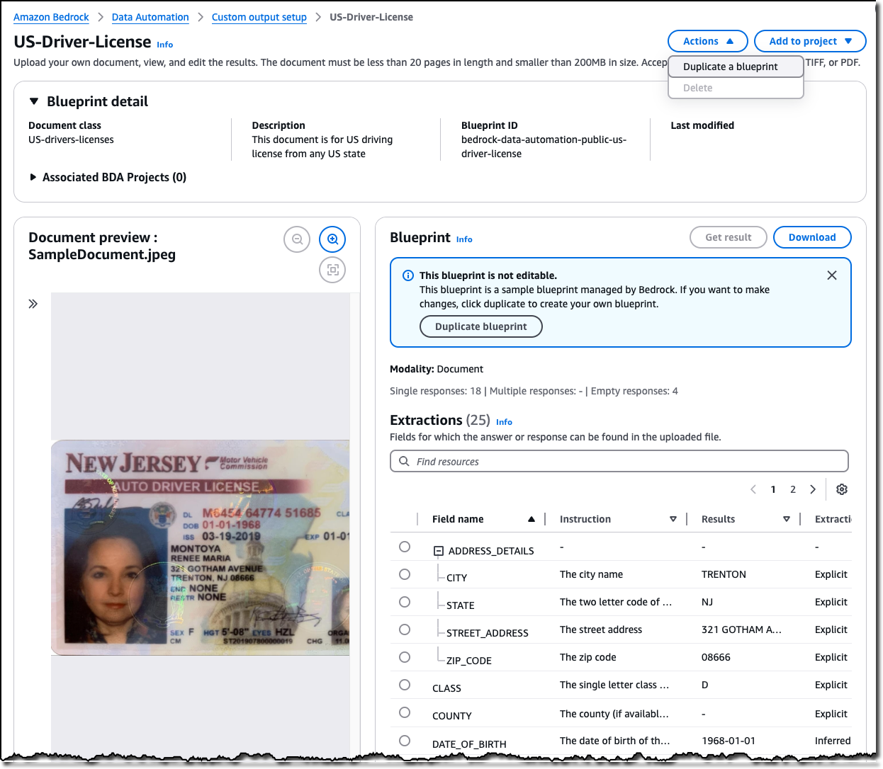
Task: Go to page 2 of extractions
Action: tap(793, 489)
